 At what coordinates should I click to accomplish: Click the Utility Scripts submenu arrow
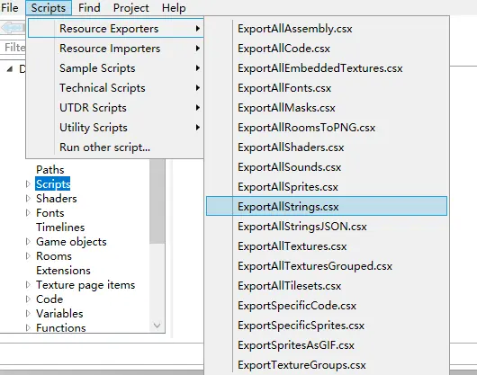(198, 127)
